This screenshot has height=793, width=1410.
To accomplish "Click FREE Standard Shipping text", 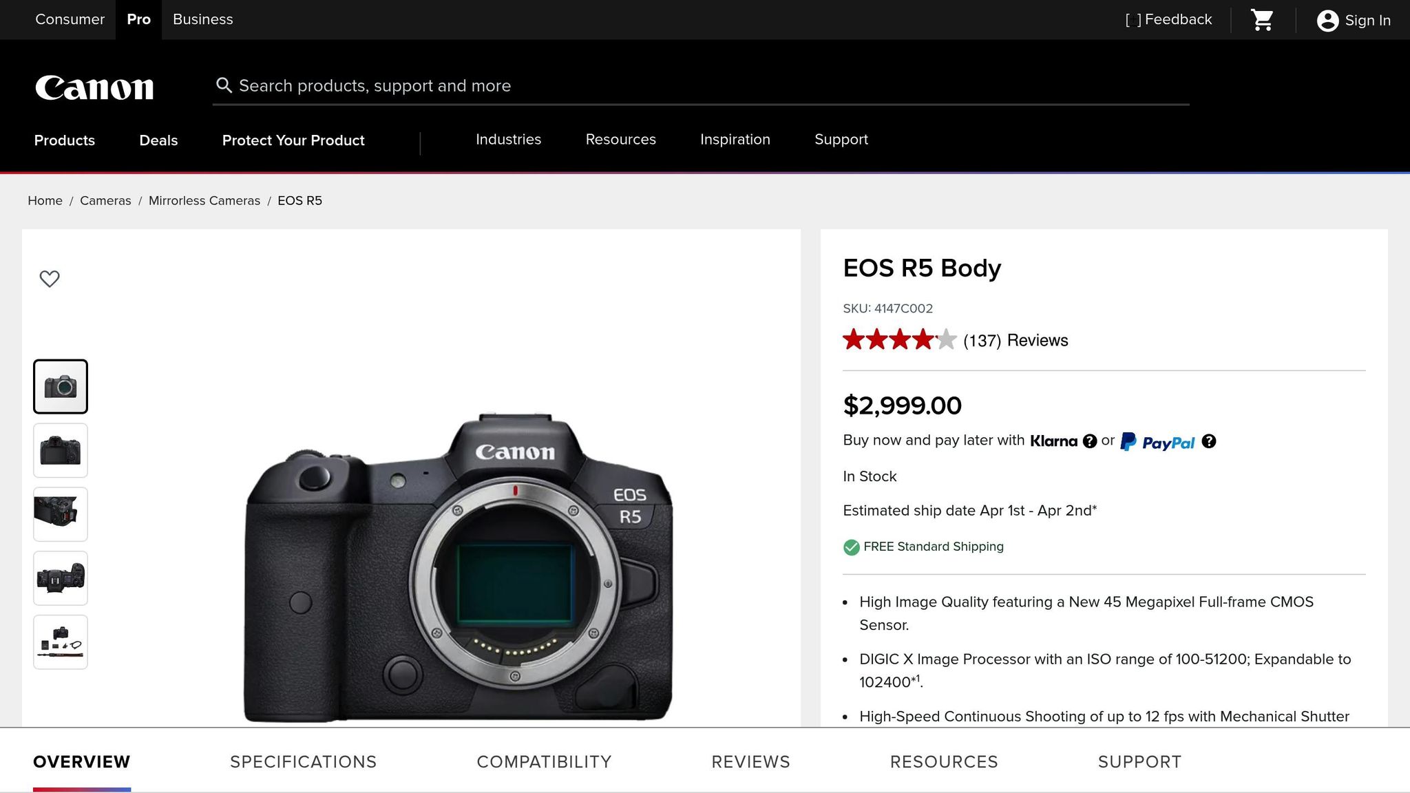I will tap(934, 547).
